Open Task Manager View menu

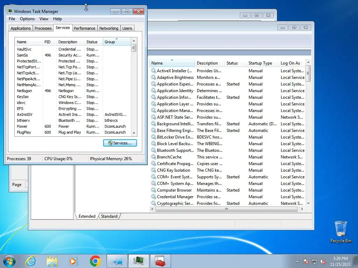coord(44,19)
